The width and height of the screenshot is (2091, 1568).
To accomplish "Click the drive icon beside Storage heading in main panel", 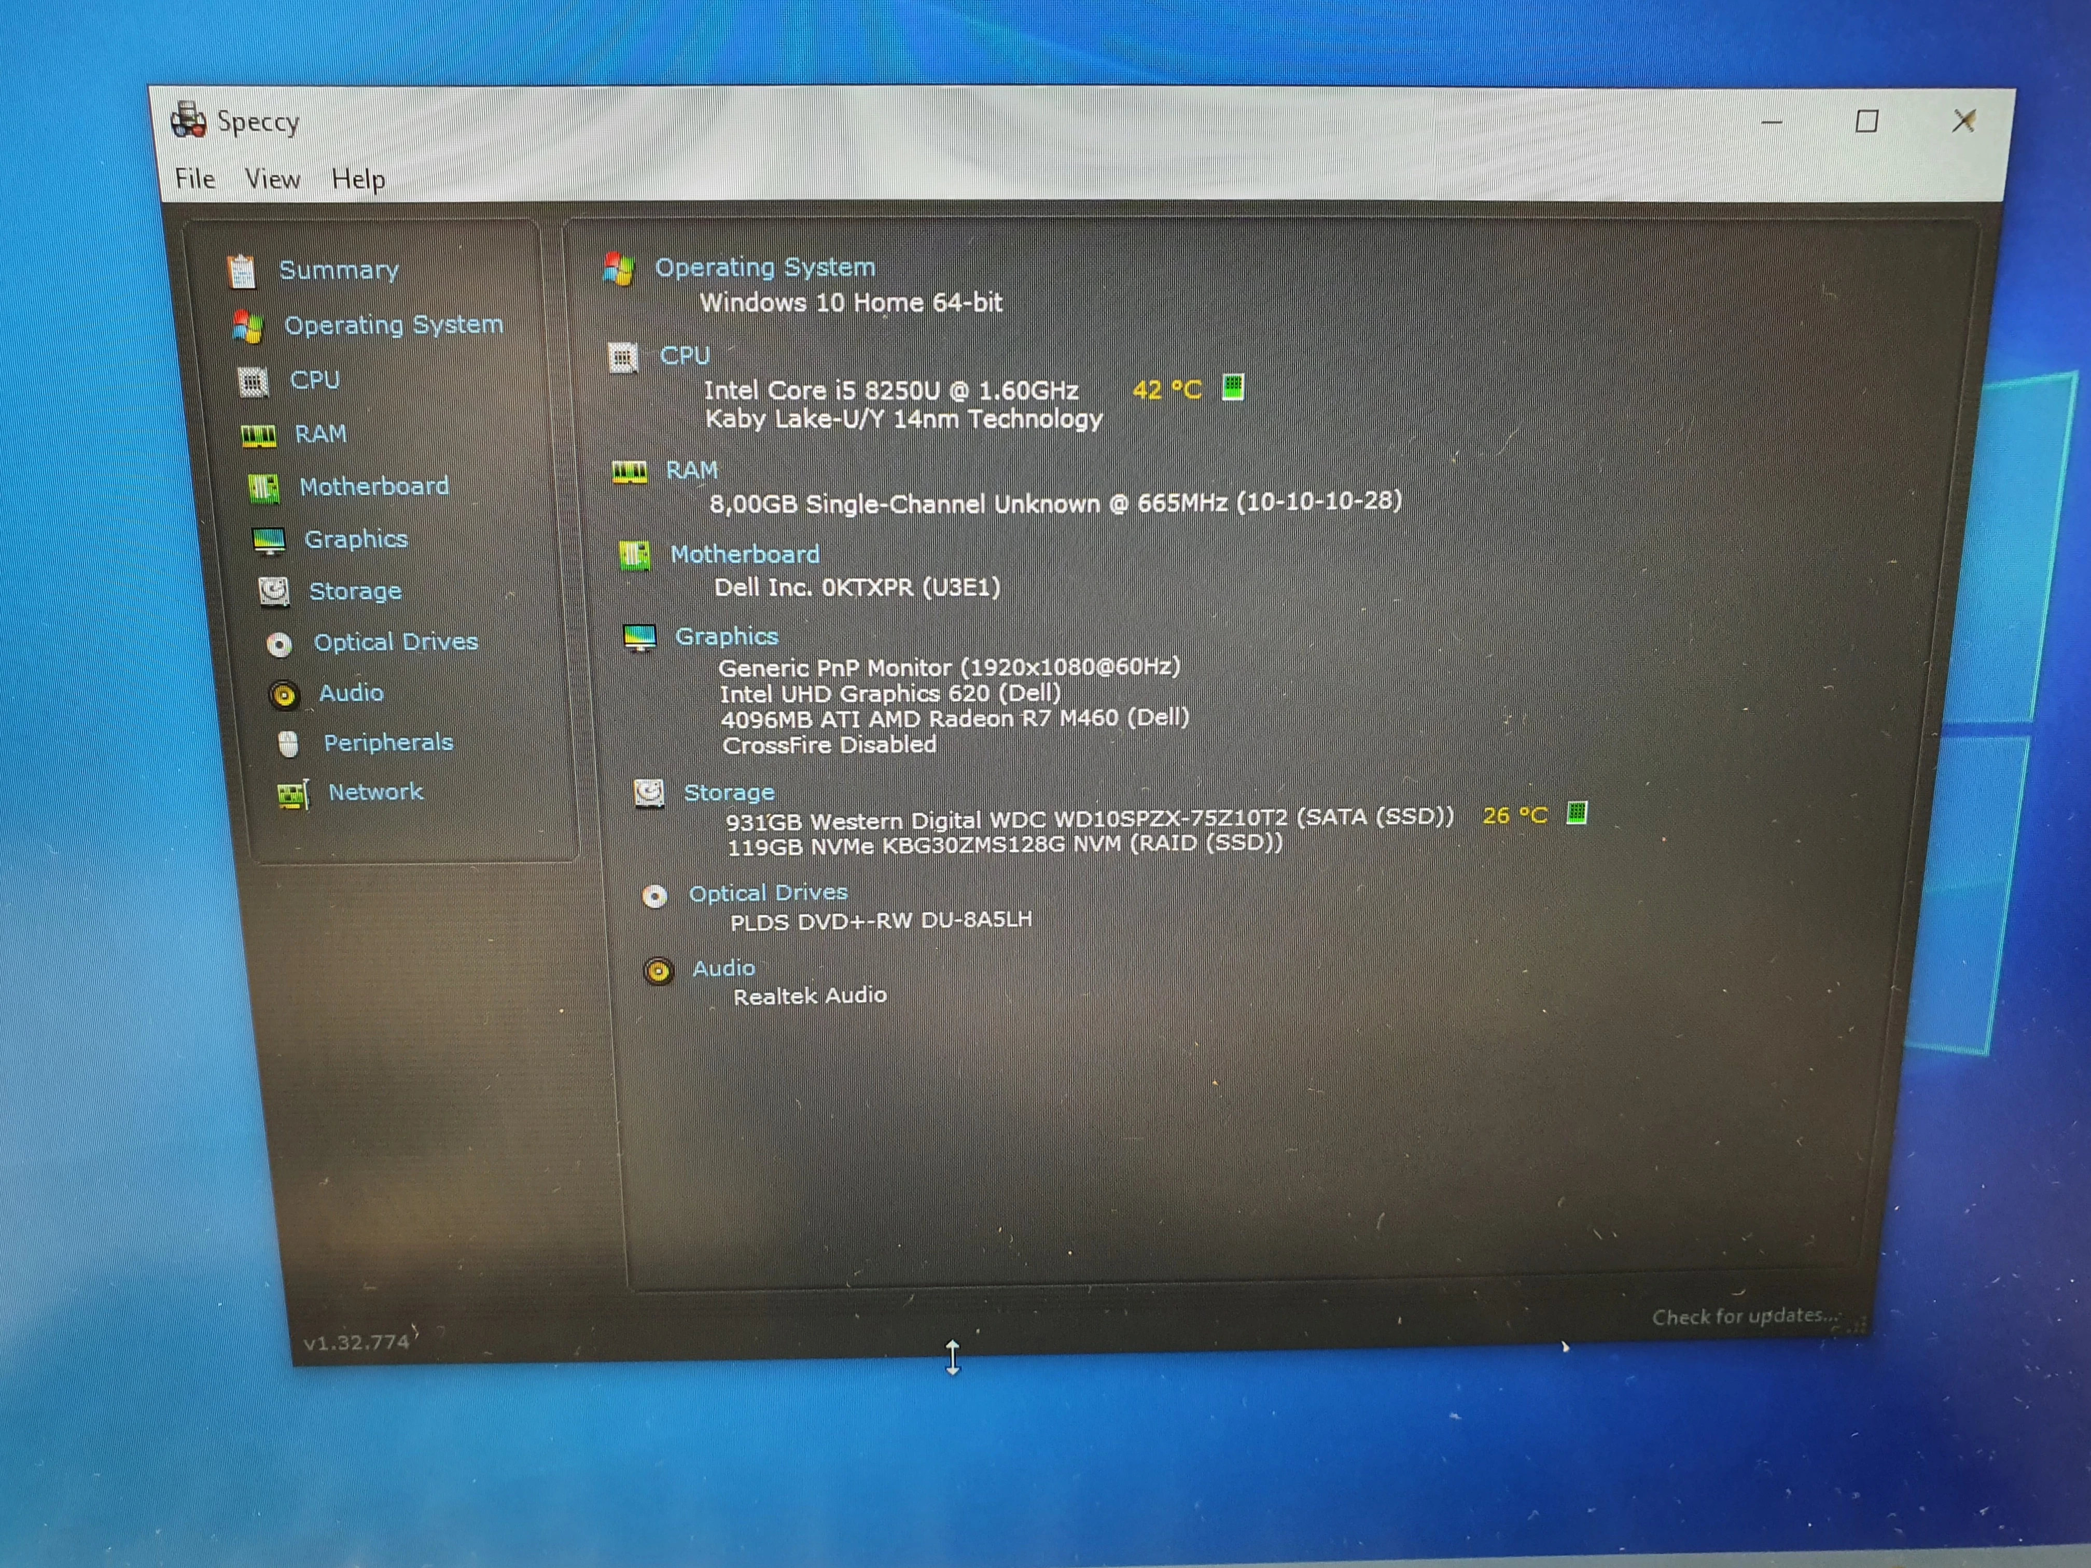I will pyautogui.click(x=648, y=793).
